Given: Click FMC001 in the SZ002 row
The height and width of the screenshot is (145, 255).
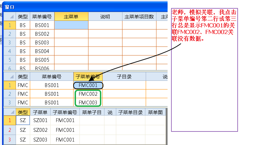Looking at the screenshot, I should pos(65,130).
